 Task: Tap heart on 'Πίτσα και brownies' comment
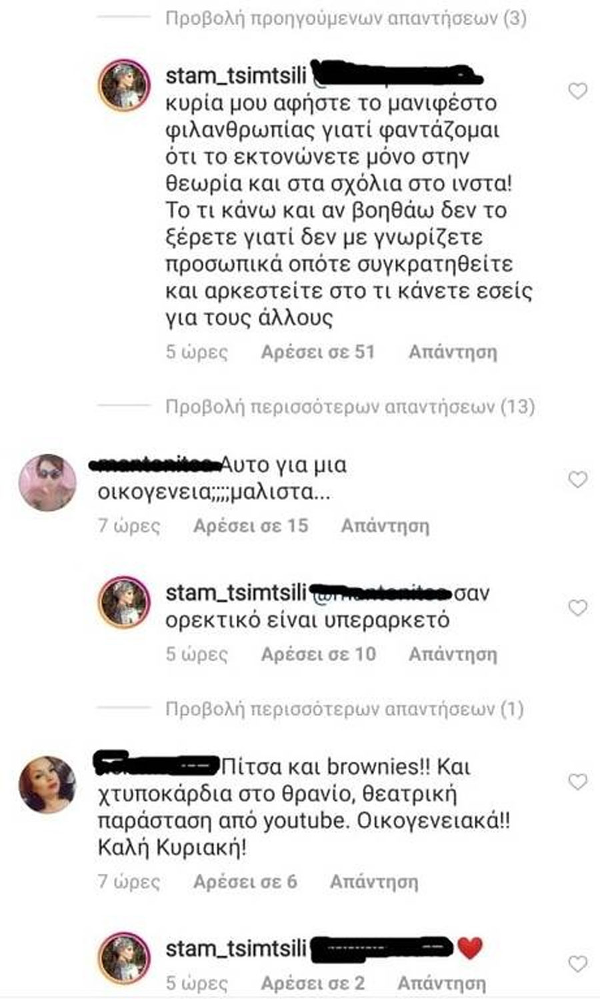577,781
